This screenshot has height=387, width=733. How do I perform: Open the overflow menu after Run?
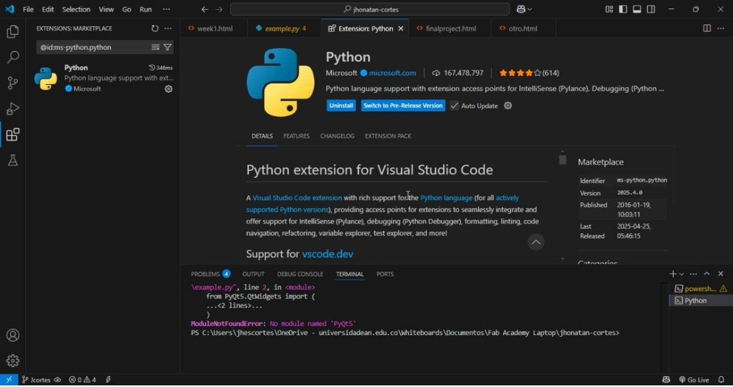pos(166,9)
